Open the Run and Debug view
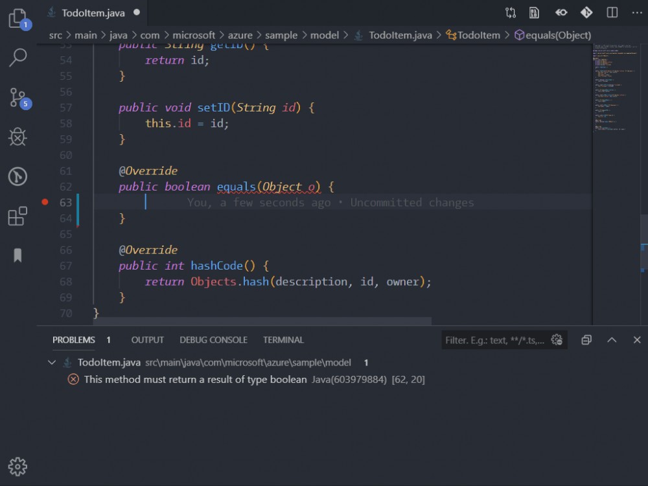Viewport: 648px width, 486px height. click(x=17, y=137)
